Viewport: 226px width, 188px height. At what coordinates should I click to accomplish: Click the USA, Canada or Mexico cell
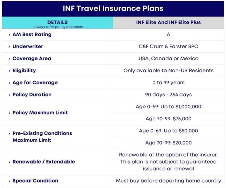(168, 59)
